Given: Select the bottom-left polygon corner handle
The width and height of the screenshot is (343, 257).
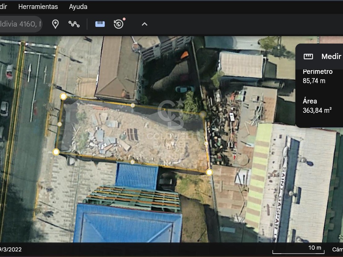Looking at the screenshot, I should pos(56,152).
